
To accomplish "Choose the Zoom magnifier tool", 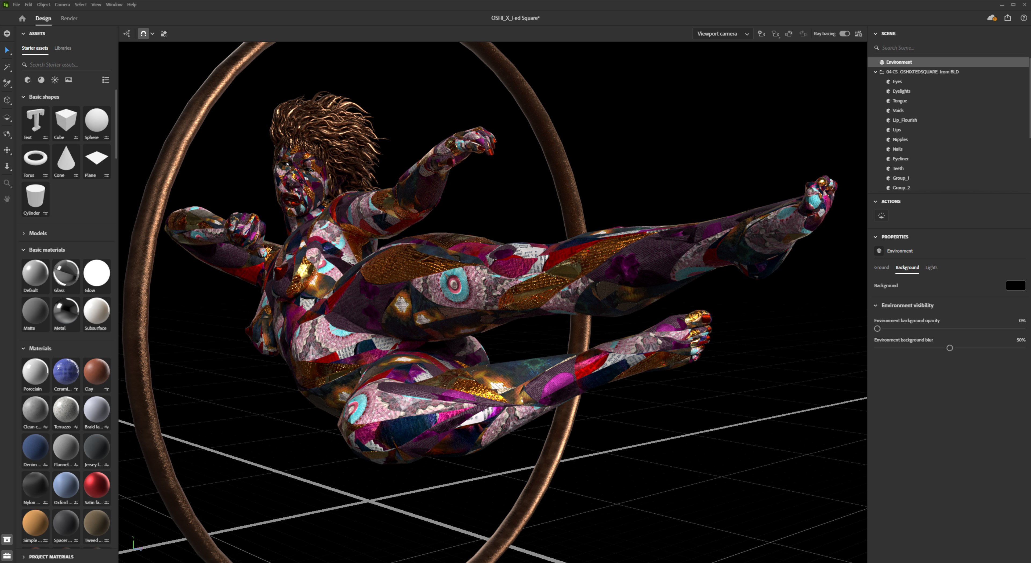I will click(7, 183).
